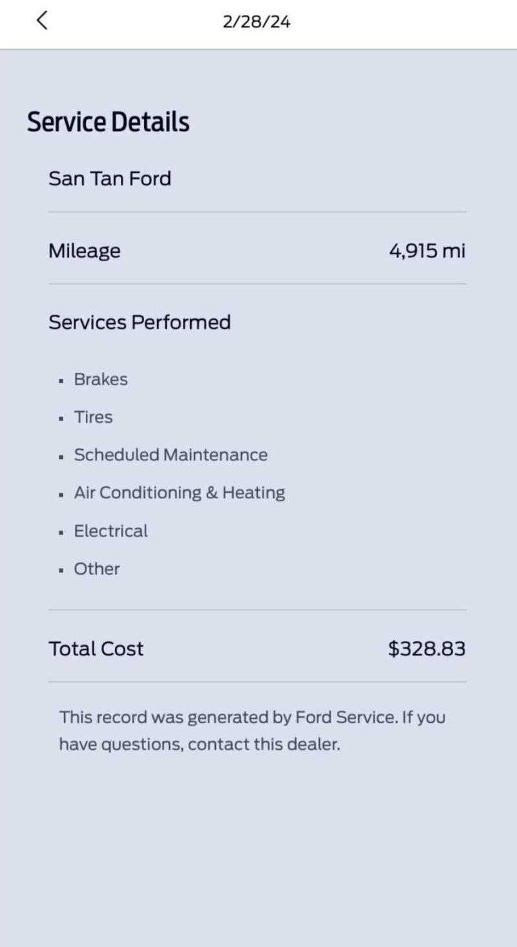
Task: Tap the Services Performed heading
Action: pos(139,322)
